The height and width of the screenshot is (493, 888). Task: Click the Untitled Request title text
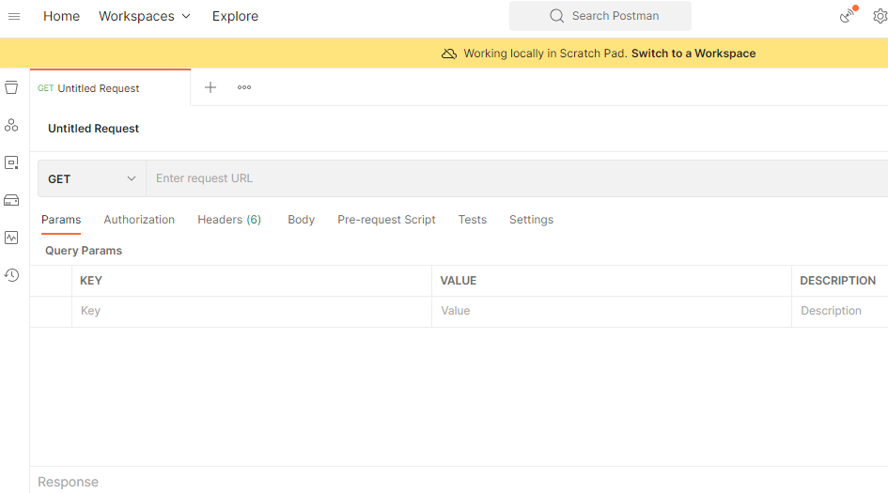click(93, 129)
